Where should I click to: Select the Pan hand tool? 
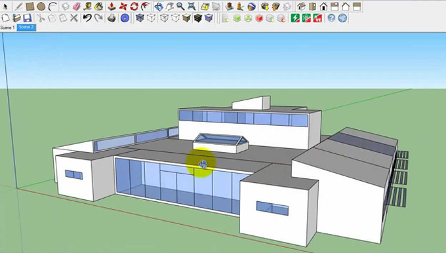169,7
